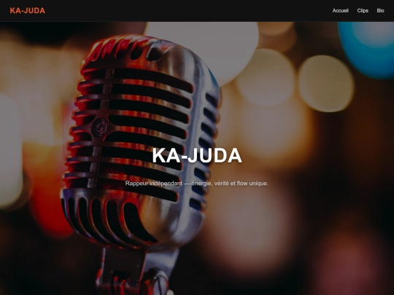Click the dark navbar between logo and links
Image resolution: width=394 pixels, height=295 pixels.
click(x=188, y=10)
